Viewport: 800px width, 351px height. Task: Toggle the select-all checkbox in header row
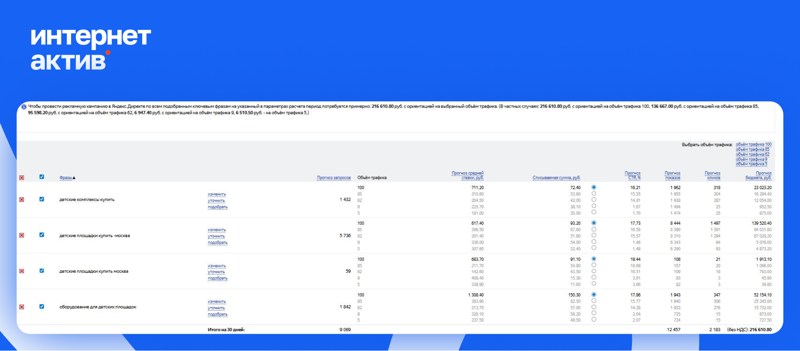pos(42,177)
